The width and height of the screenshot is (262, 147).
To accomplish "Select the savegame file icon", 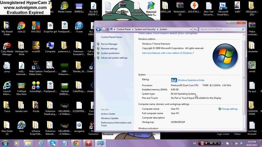I will coord(79,127).
